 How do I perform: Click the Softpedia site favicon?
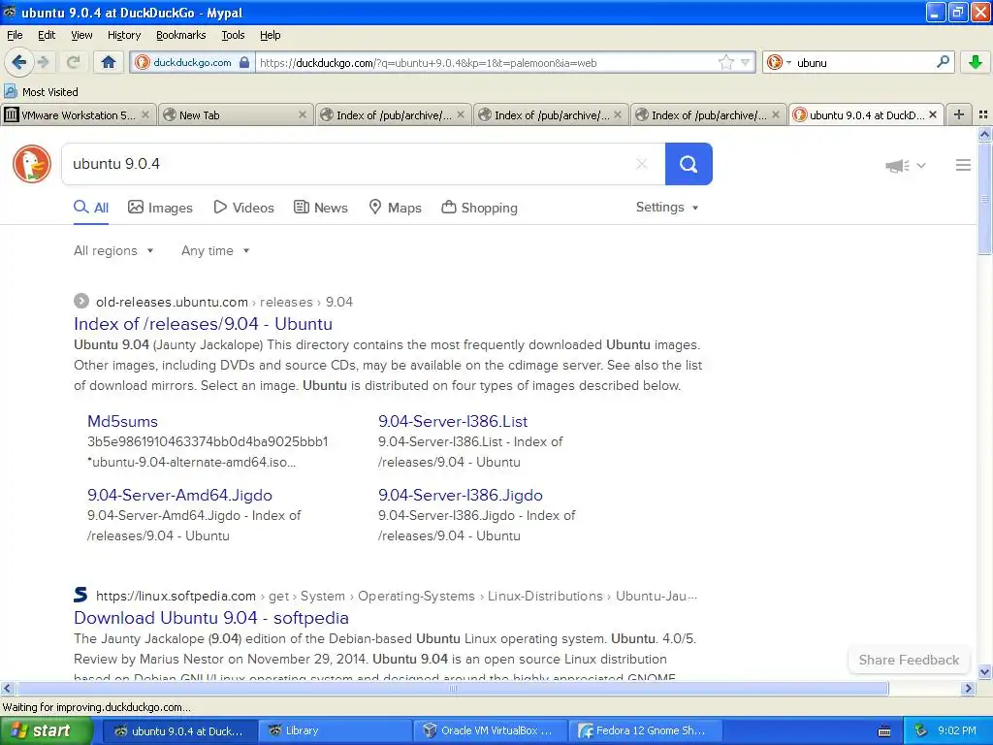(x=81, y=595)
